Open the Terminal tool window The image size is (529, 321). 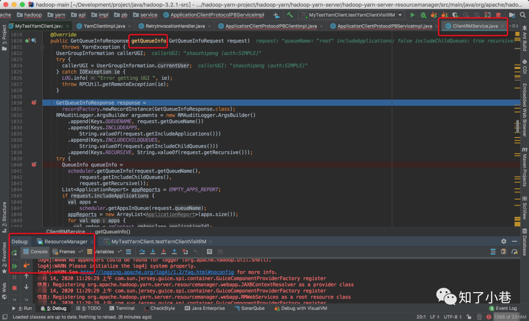point(122,308)
